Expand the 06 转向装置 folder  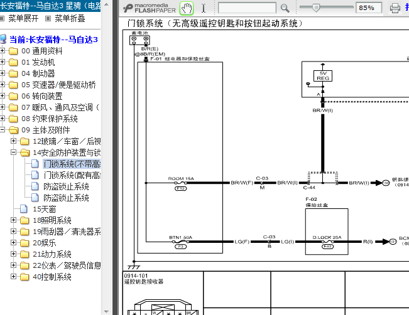(3, 95)
